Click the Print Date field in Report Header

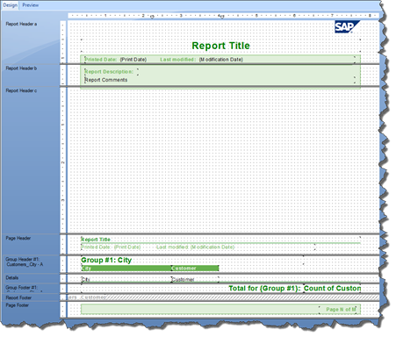133,60
